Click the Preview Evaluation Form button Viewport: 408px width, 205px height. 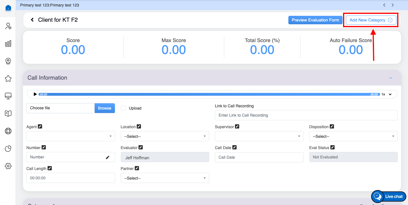(315, 20)
